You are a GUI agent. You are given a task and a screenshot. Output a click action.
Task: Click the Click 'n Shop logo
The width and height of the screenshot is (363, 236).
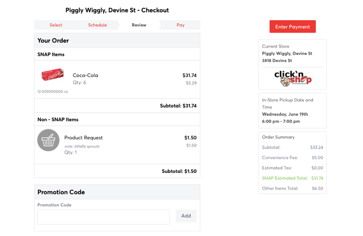pyautogui.click(x=292, y=78)
